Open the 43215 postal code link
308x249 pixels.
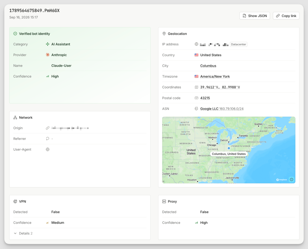[205, 98]
